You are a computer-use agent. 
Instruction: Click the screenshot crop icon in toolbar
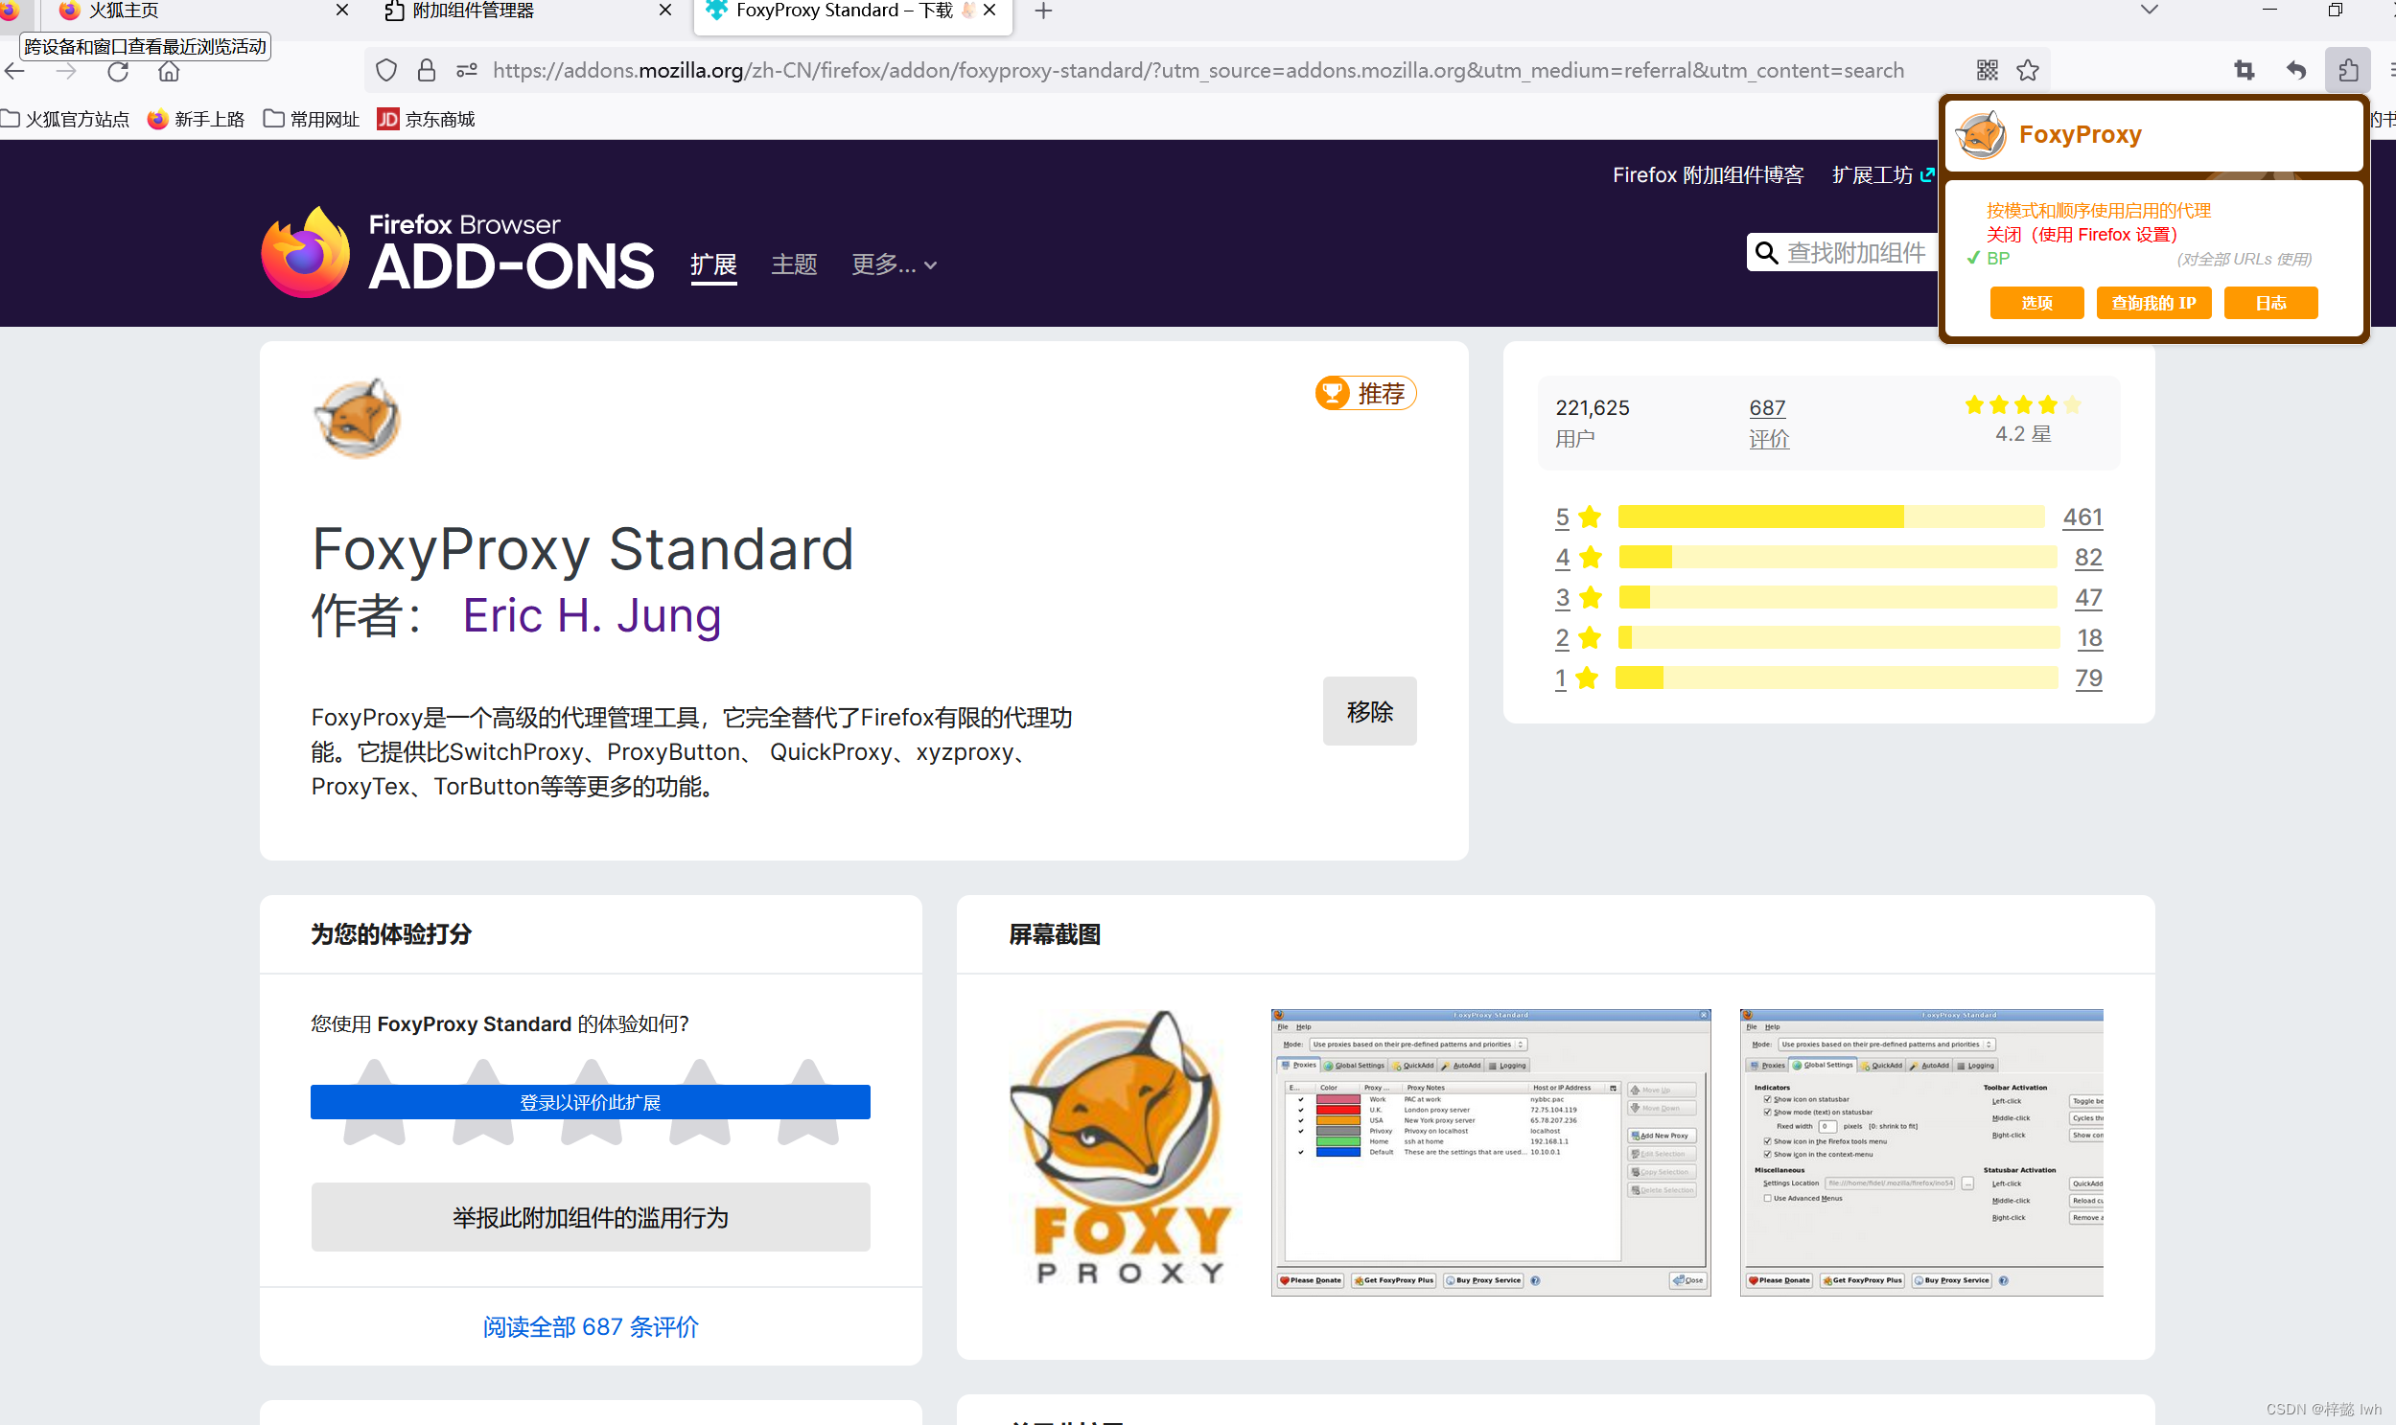[2245, 70]
